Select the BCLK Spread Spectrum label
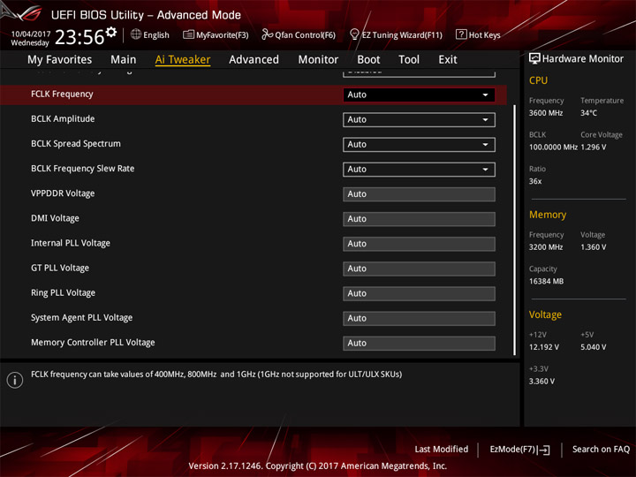The width and height of the screenshot is (636, 477). (76, 144)
